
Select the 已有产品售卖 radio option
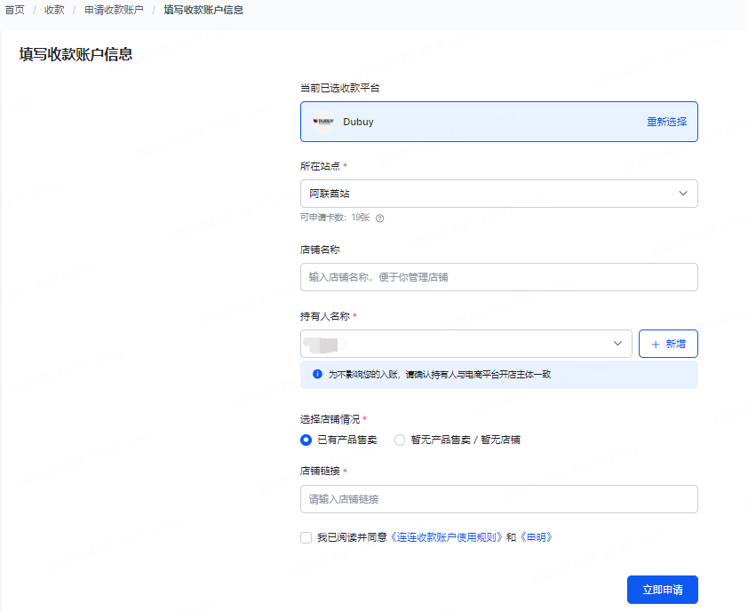(306, 440)
